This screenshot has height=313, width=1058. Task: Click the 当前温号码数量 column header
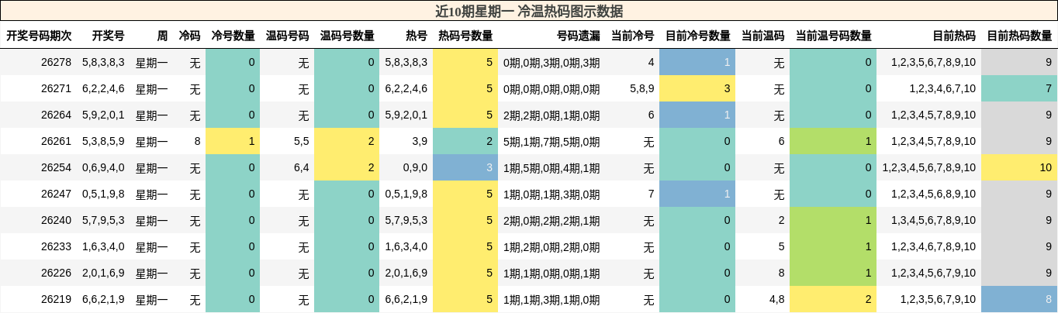(834, 36)
